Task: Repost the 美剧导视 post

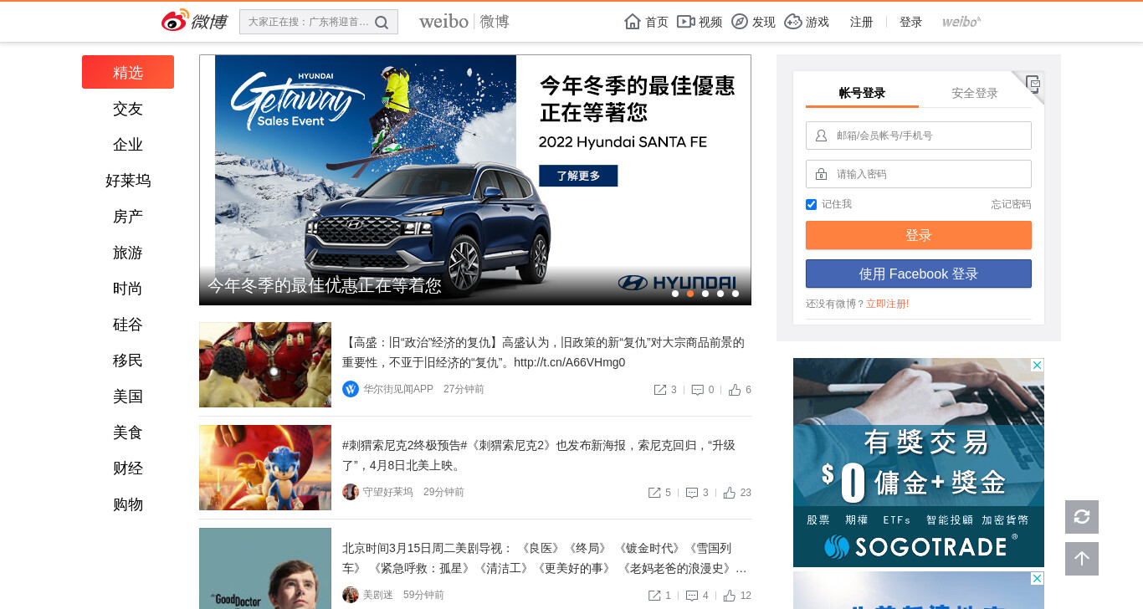Action: pos(654,596)
